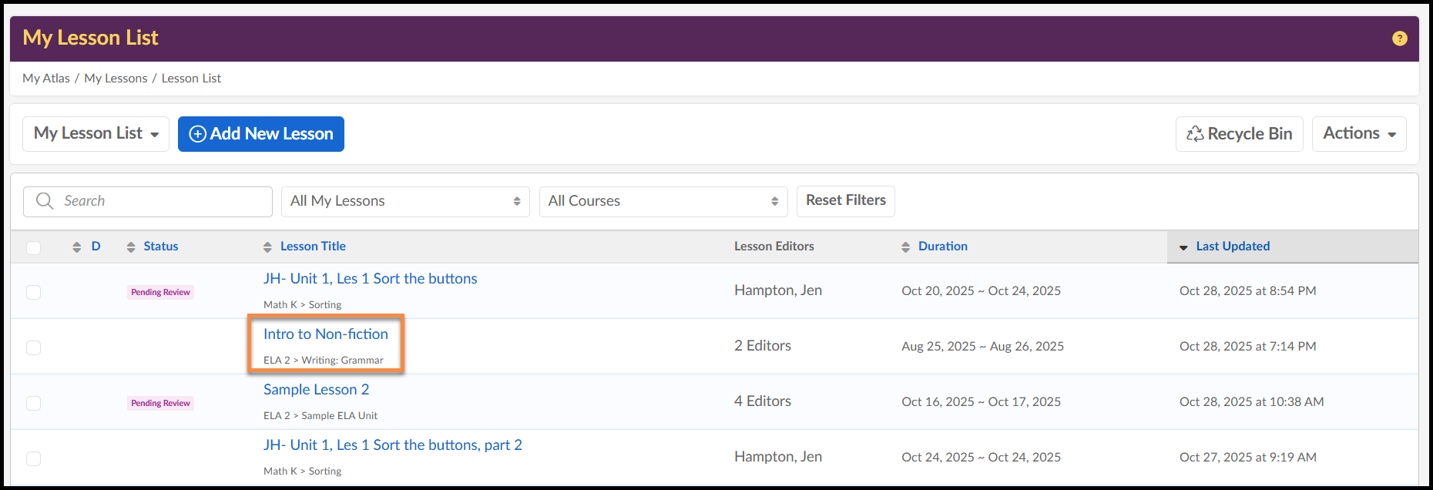The height and width of the screenshot is (490, 1433).
Task: Click the sort arrows beside Lesson Title
Action: [x=267, y=247]
